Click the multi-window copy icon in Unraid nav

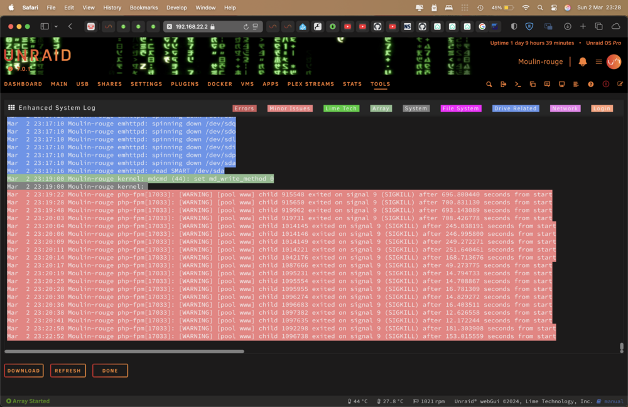point(533,85)
